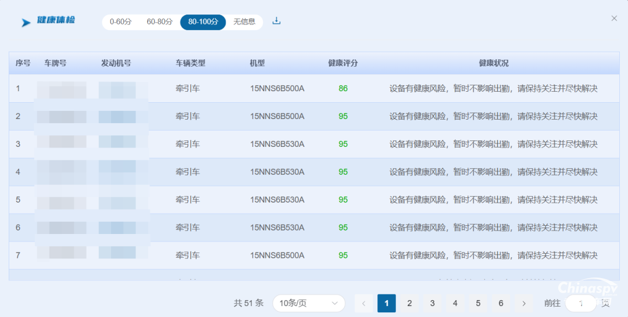The width and height of the screenshot is (628, 317).
Task: Click the previous page arrow
Action: (x=364, y=303)
